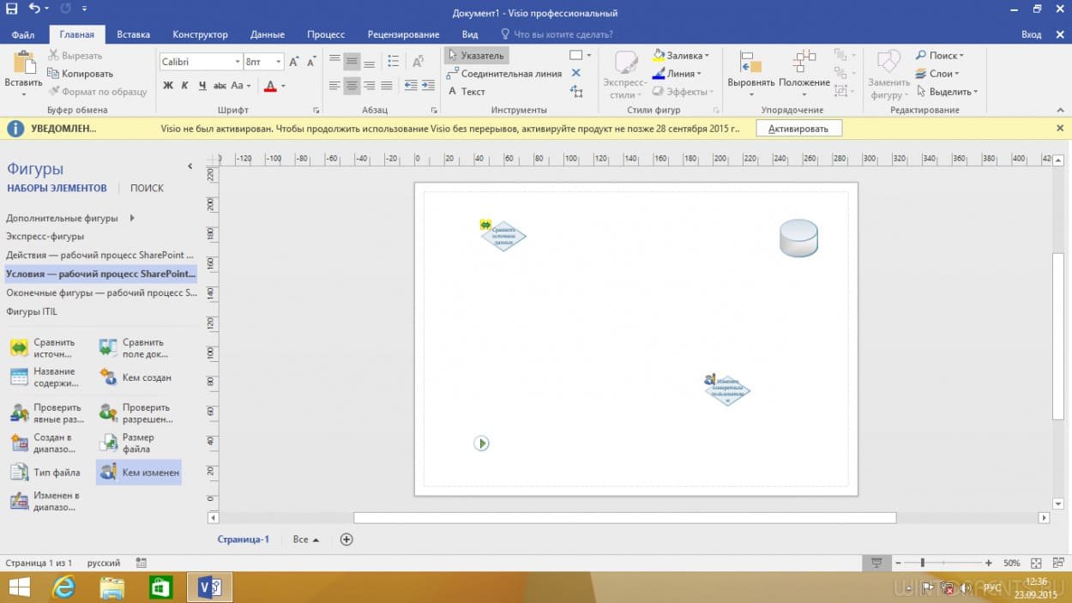Viewport: 1072px width, 603px height.
Task: Open the Insert ribbon tab
Action: click(x=133, y=35)
